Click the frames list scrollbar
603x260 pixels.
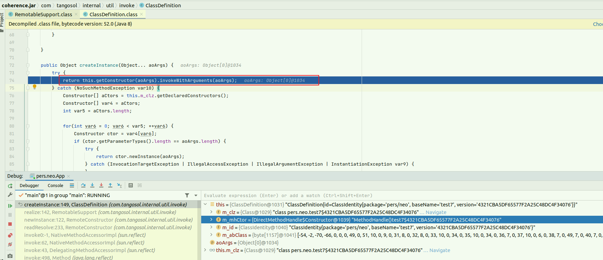point(199,230)
